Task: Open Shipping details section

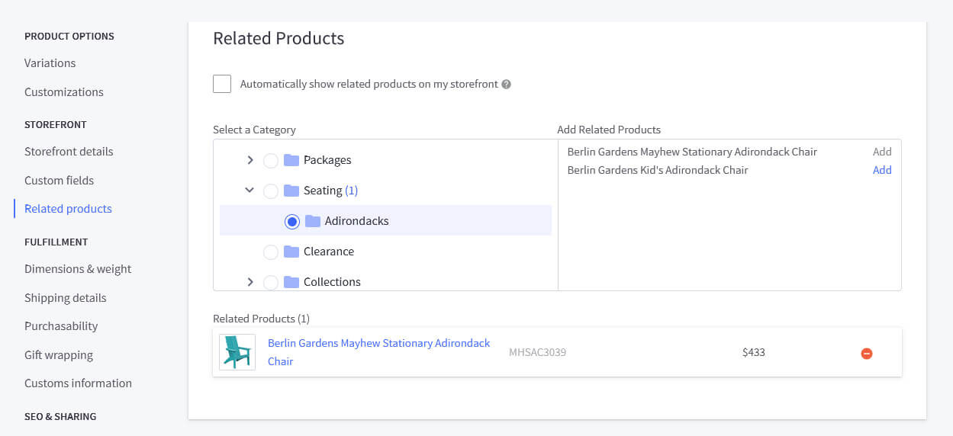Action: [x=66, y=298]
